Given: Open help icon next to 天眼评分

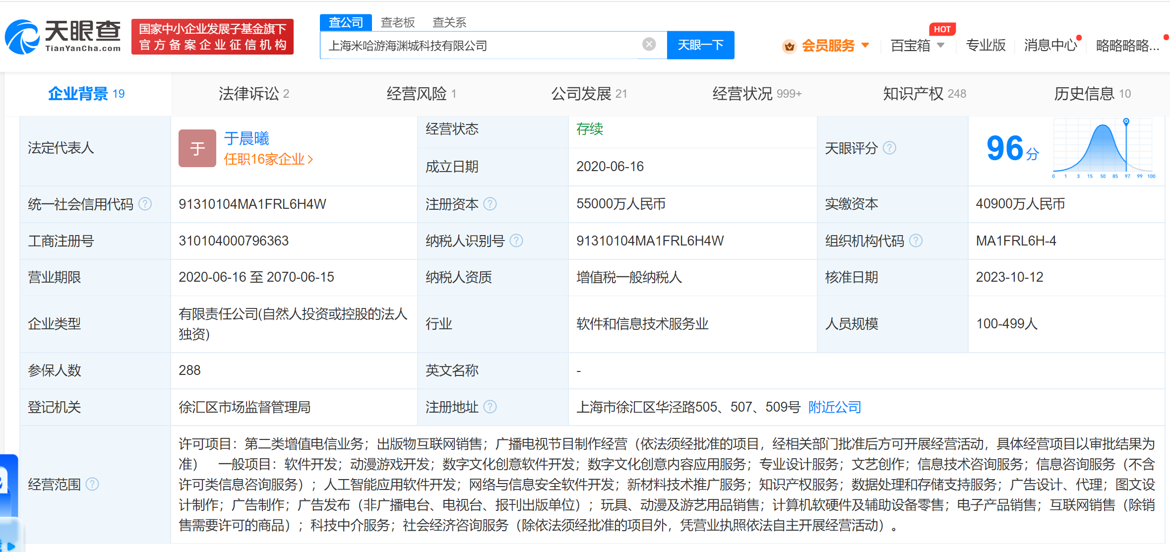Looking at the screenshot, I should pos(890,148).
